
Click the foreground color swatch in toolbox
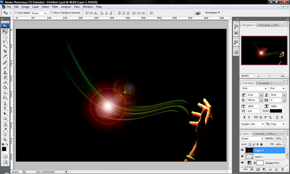[x=4, y=149]
